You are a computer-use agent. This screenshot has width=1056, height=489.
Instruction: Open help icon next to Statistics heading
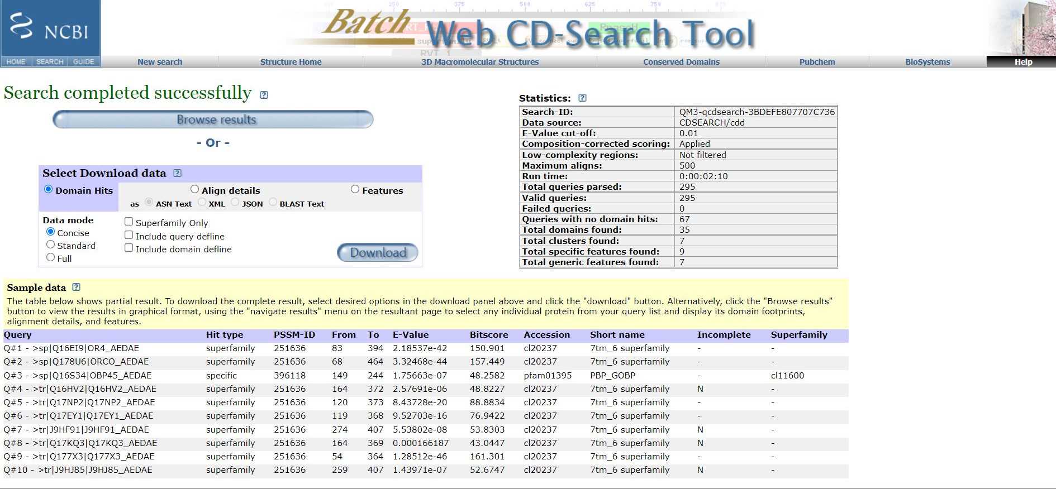coord(582,98)
